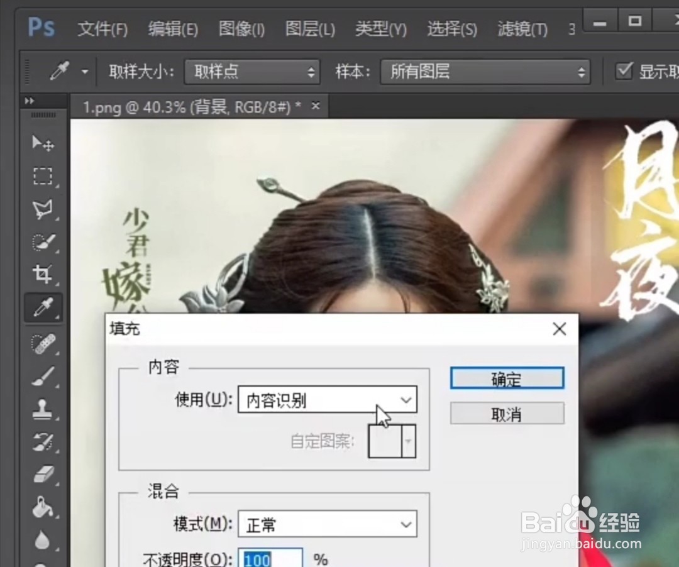Open the 类型(Y) menu

click(381, 29)
